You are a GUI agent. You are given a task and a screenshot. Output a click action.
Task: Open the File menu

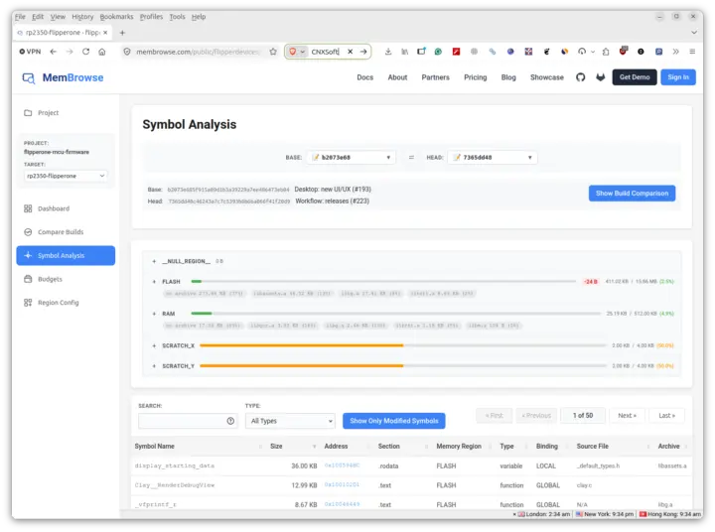click(20, 17)
